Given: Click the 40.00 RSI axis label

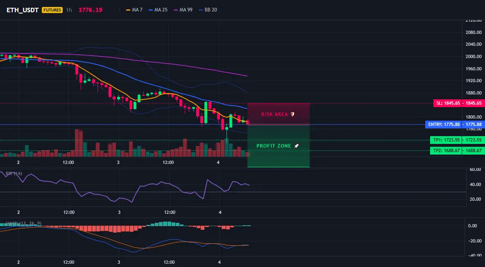Looking at the screenshot, I should pyautogui.click(x=475, y=184).
